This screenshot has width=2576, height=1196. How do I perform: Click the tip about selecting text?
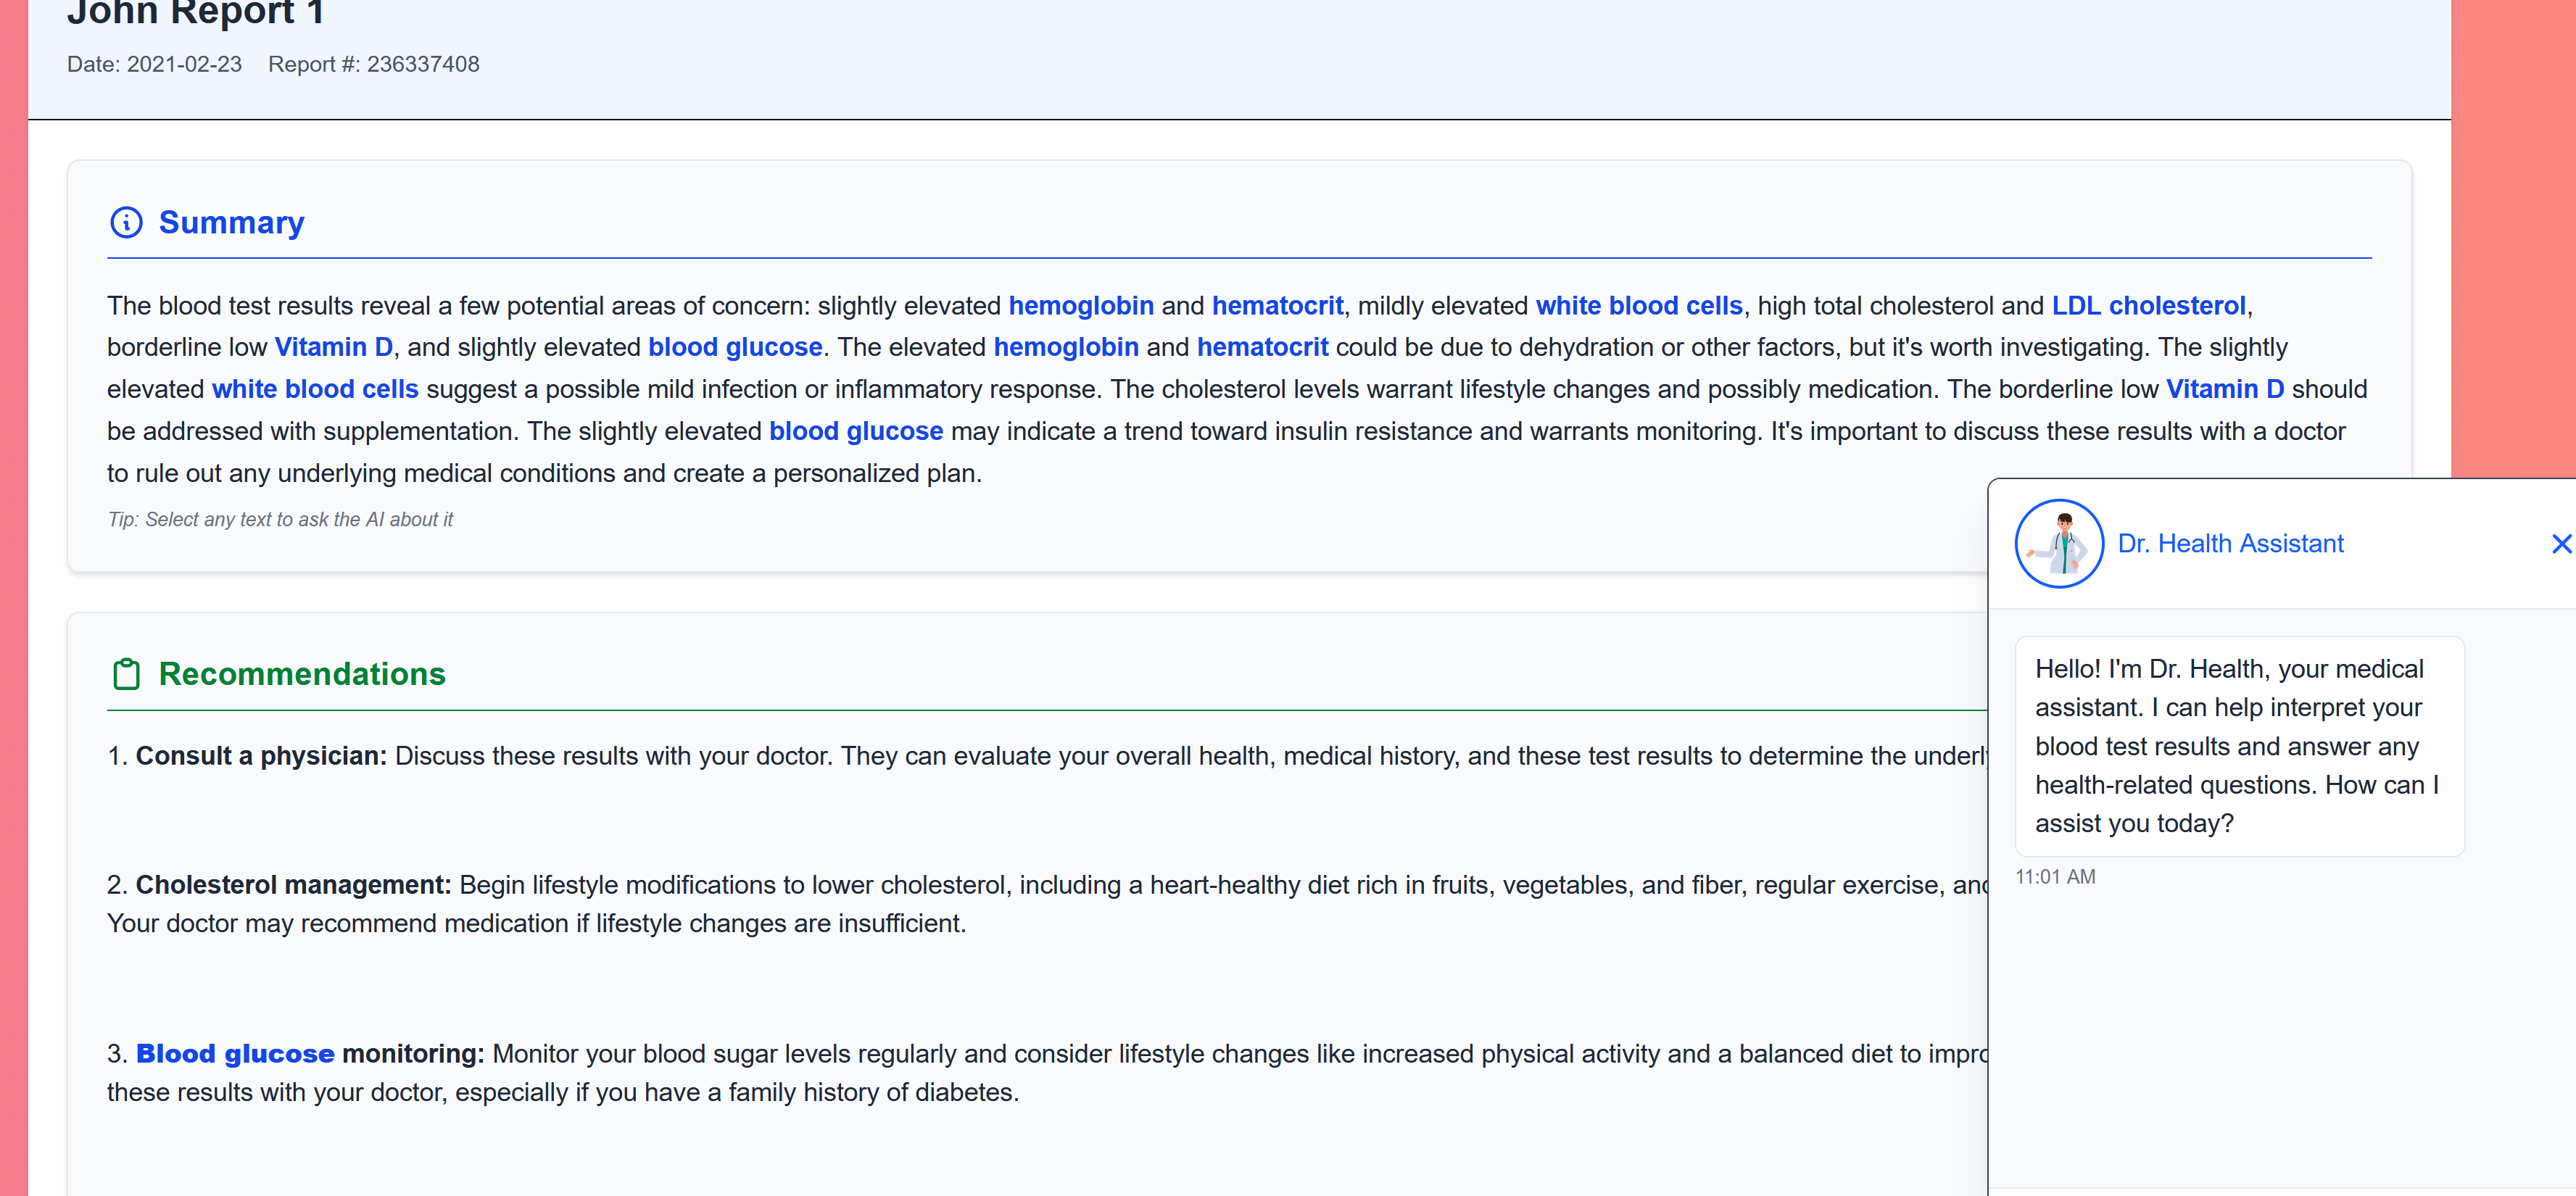click(x=280, y=520)
